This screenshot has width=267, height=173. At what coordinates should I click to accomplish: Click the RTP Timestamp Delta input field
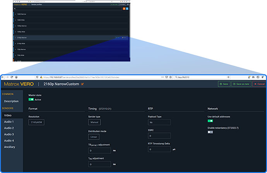[159, 149]
